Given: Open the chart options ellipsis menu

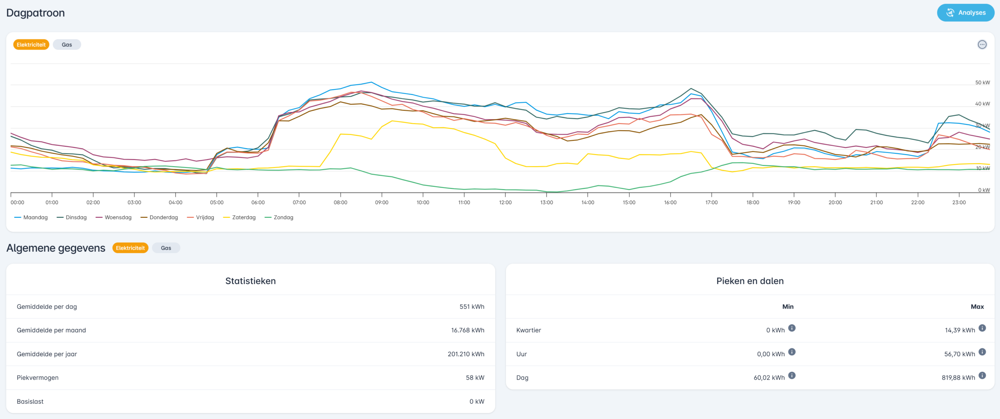Looking at the screenshot, I should tap(982, 44).
